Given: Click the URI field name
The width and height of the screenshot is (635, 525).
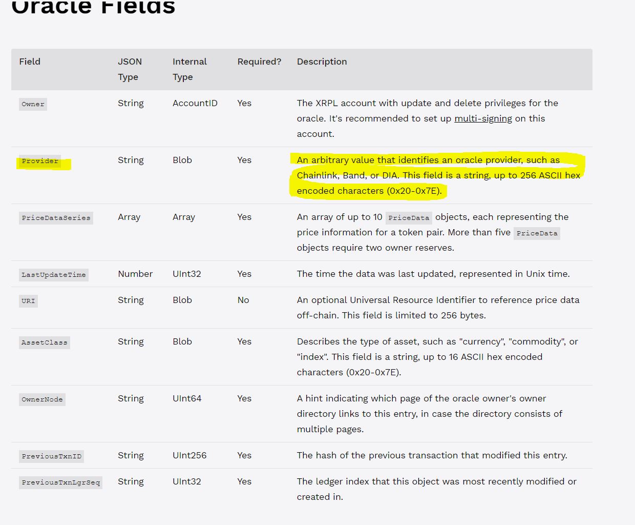Looking at the screenshot, I should coord(29,301).
